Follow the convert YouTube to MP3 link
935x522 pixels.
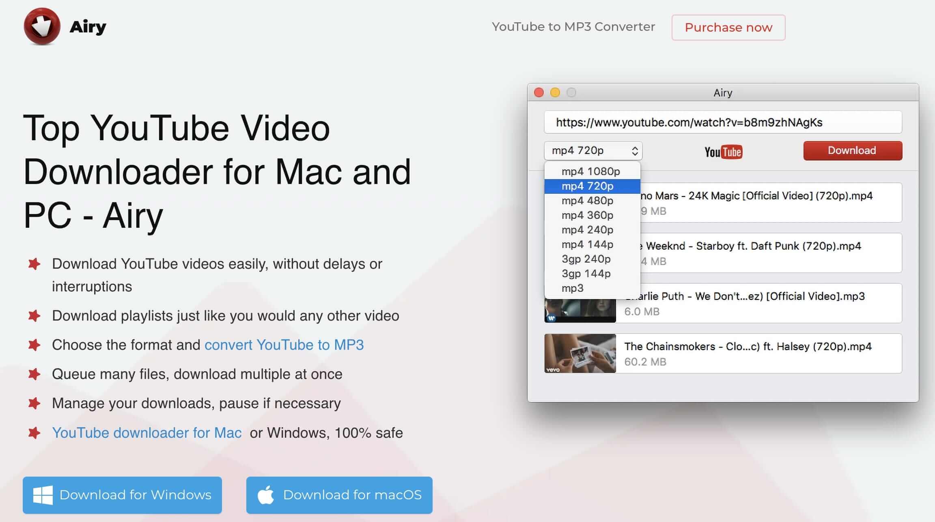tap(284, 345)
